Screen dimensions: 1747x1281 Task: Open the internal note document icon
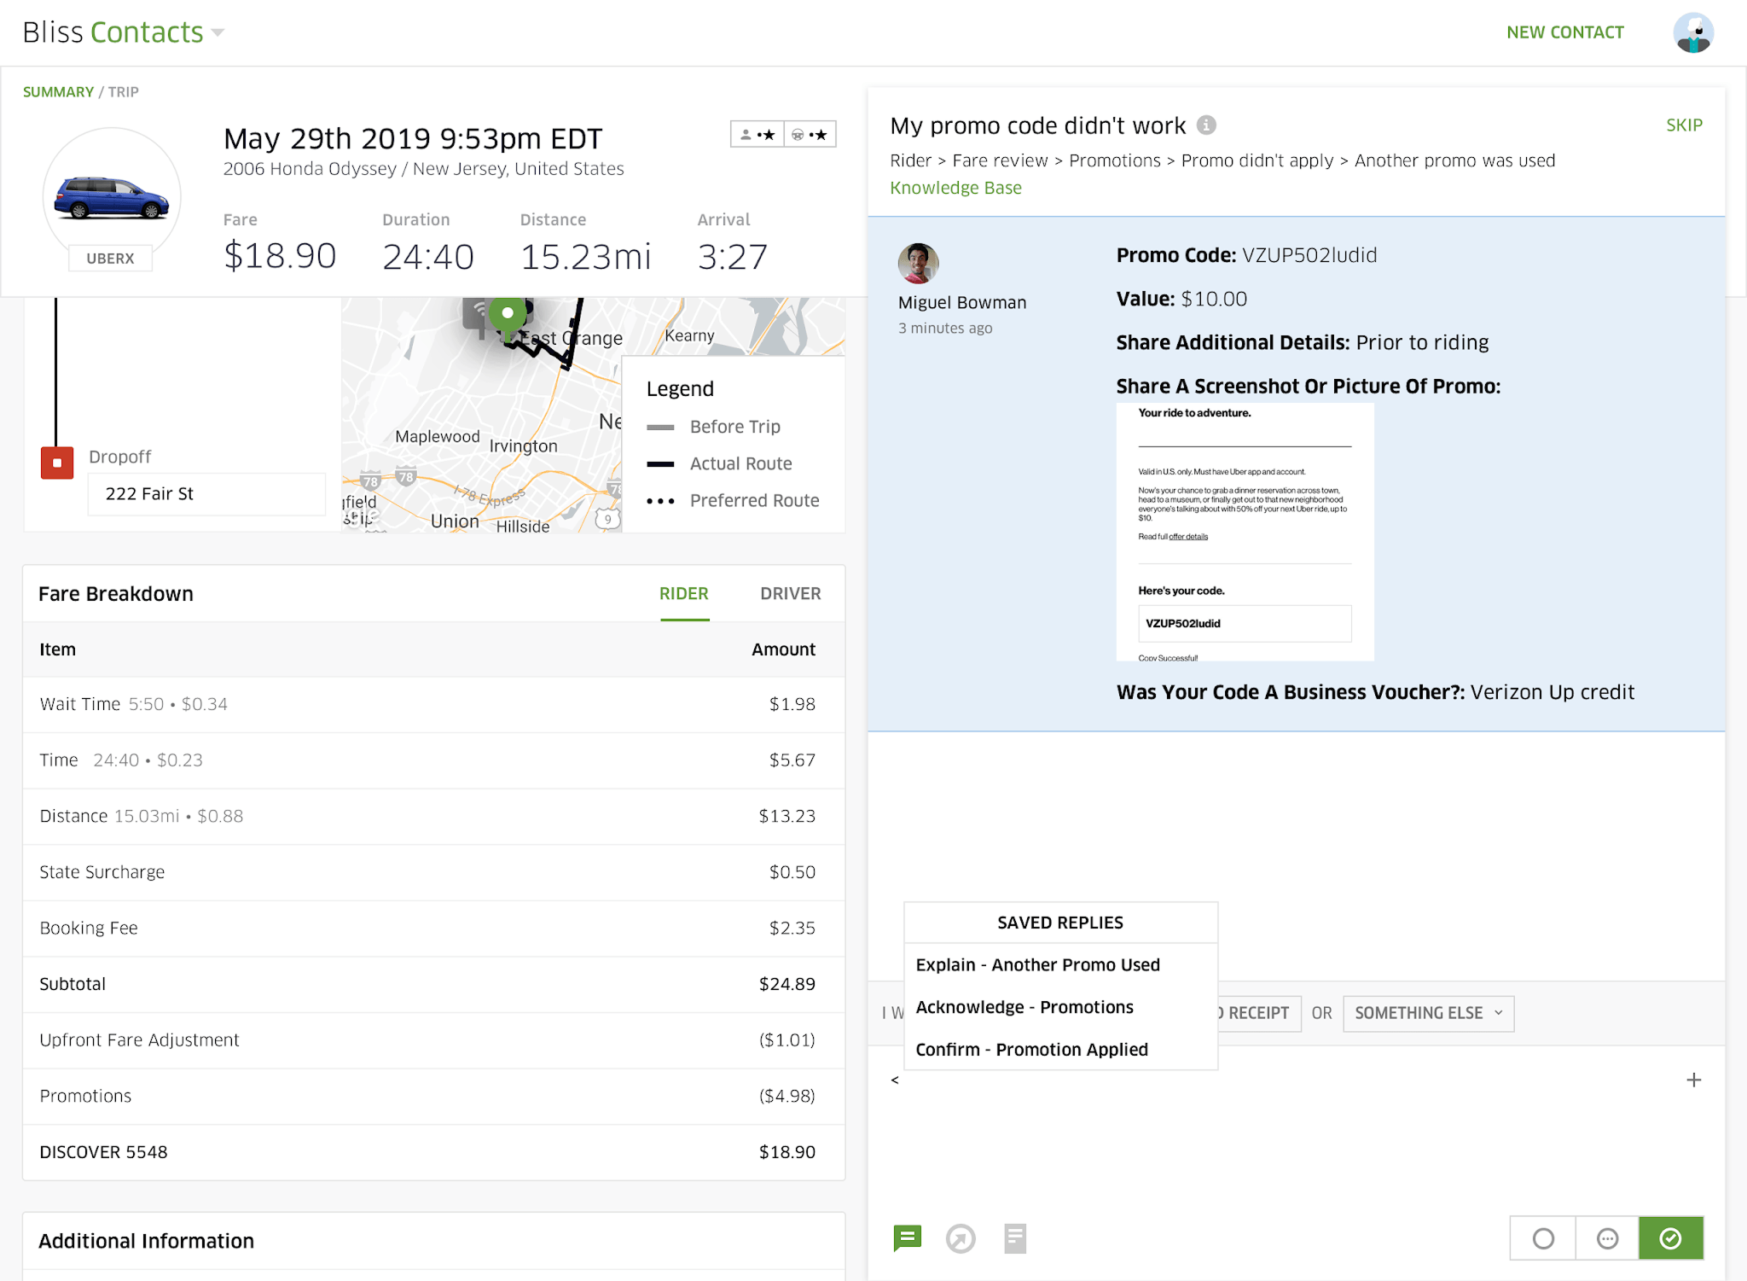pyautogui.click(x=1015, y=1238)
